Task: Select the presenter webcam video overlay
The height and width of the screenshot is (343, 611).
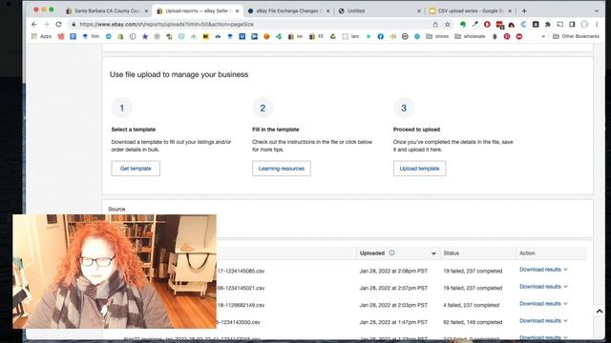Action: [x=115, y=272]
